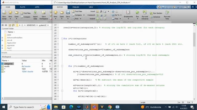Switch to the PLOTS tab
The height and width of the screenshot is (110, 197).
tap(22, 7)
